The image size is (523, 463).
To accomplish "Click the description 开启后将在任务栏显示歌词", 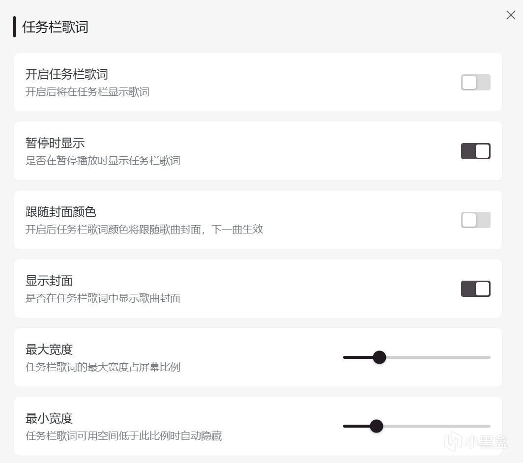I will (87, 92).
